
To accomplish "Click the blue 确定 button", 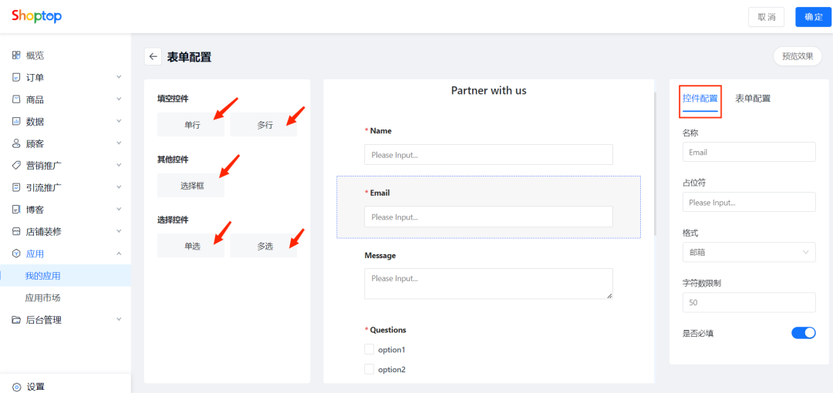I will point(814,17).
